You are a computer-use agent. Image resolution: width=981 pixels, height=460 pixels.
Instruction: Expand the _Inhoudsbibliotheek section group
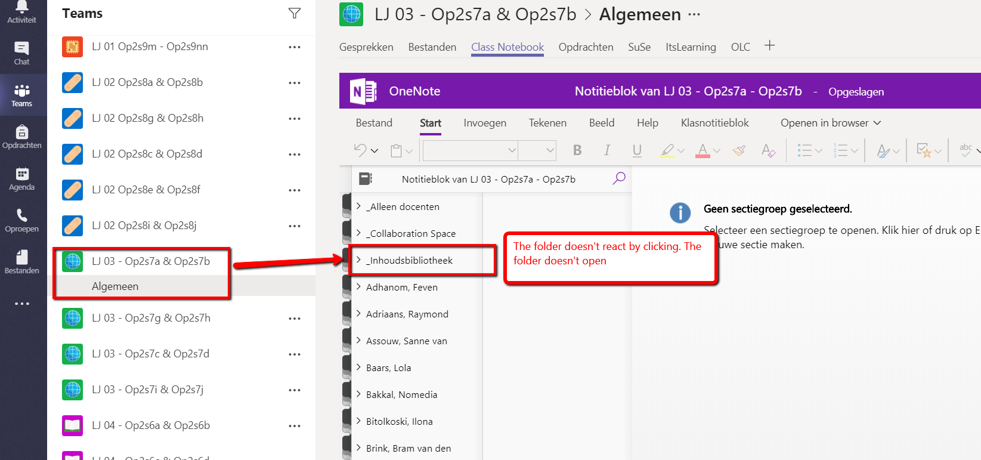(359, 260)
